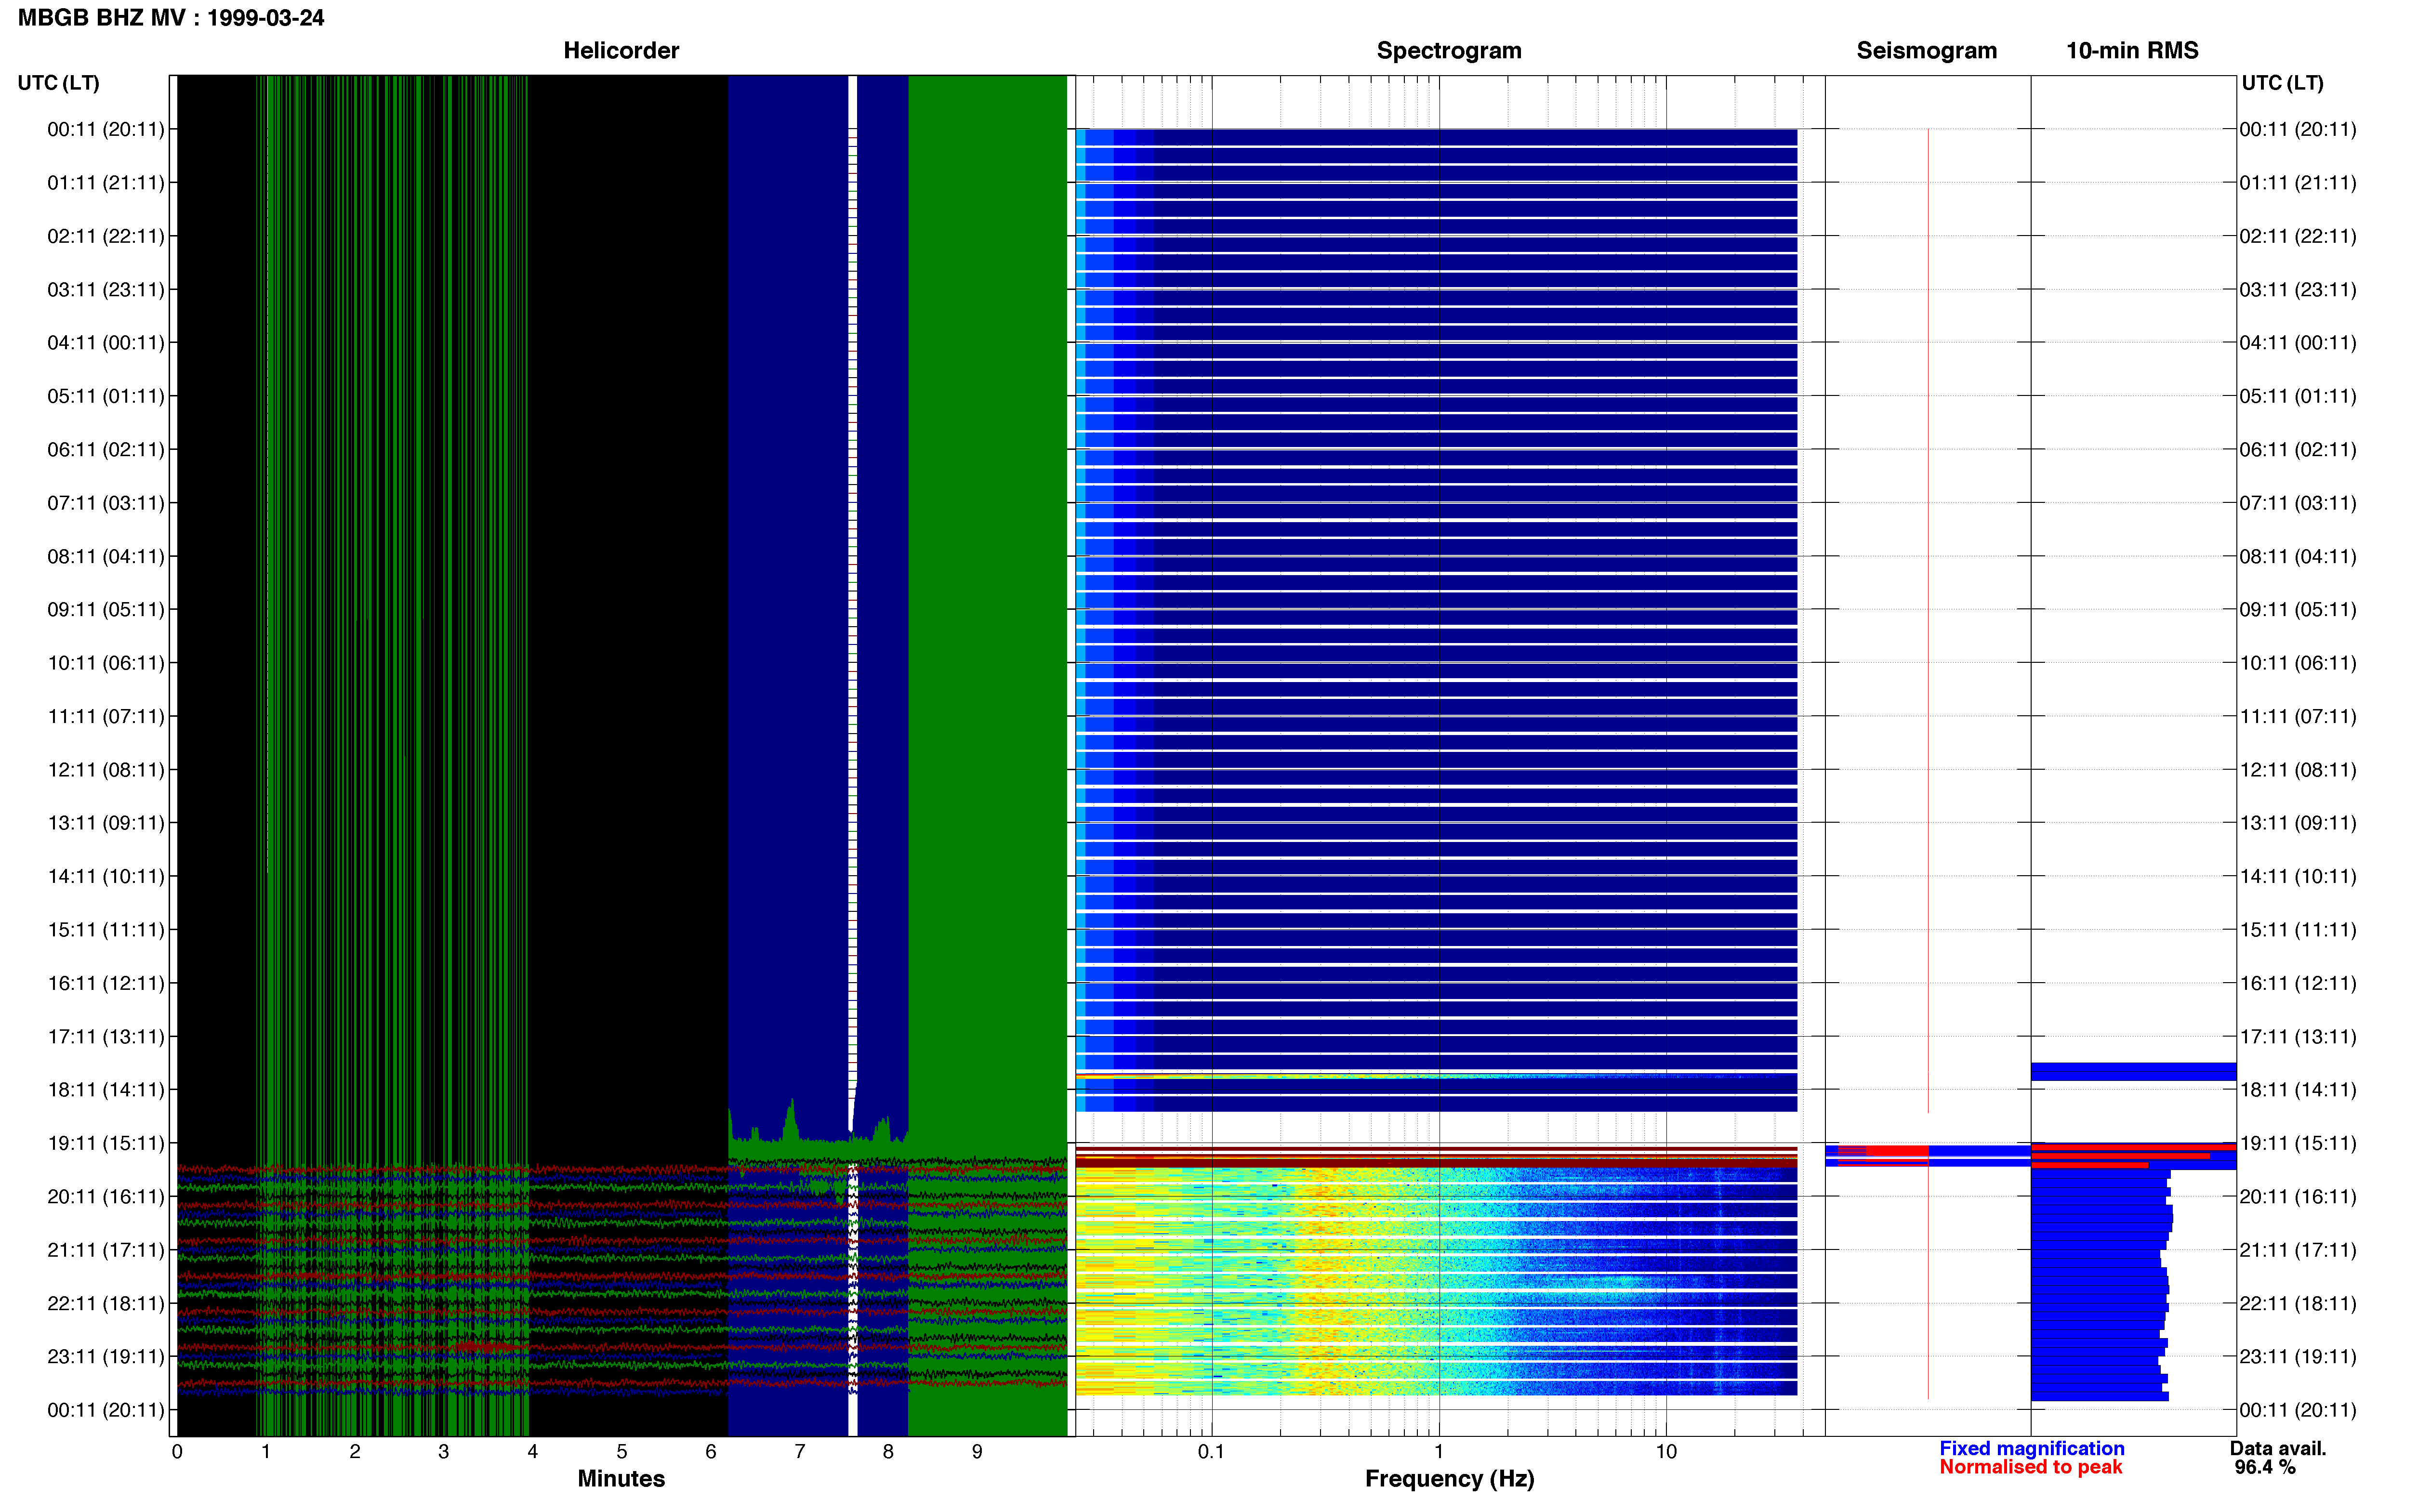Click the 22:11 (18:11) label on the RMS axis
Screen dimensions: 2418x1512
(x=2298, y=1303)
